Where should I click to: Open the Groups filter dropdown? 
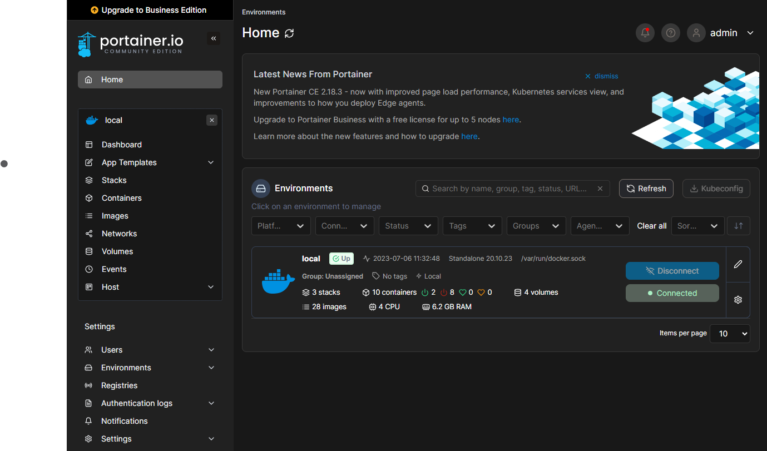pos(536,226)
